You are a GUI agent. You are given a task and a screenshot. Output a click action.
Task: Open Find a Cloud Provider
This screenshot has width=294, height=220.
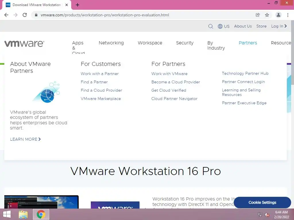[x=101, y=90]
